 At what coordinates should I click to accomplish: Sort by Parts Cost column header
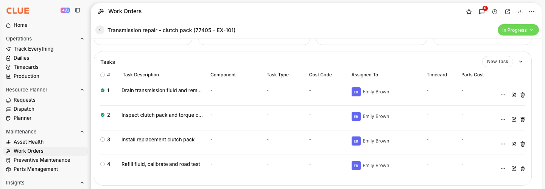point(473,75)
